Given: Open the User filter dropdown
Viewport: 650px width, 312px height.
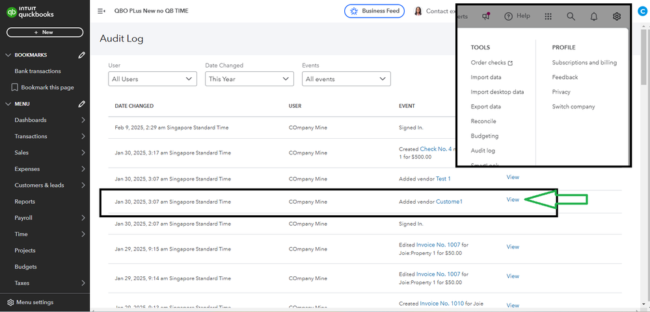Looking at the screenshot, I should click(x=152, y=78).
